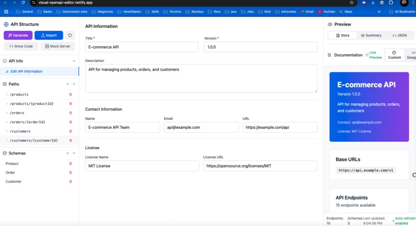Delete the Order schema
416x226 pixels.
(x=71, y=173)
